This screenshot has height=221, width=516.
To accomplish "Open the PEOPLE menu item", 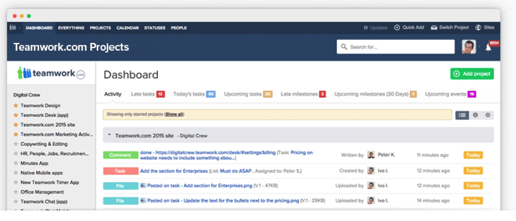I will [179, 28].
